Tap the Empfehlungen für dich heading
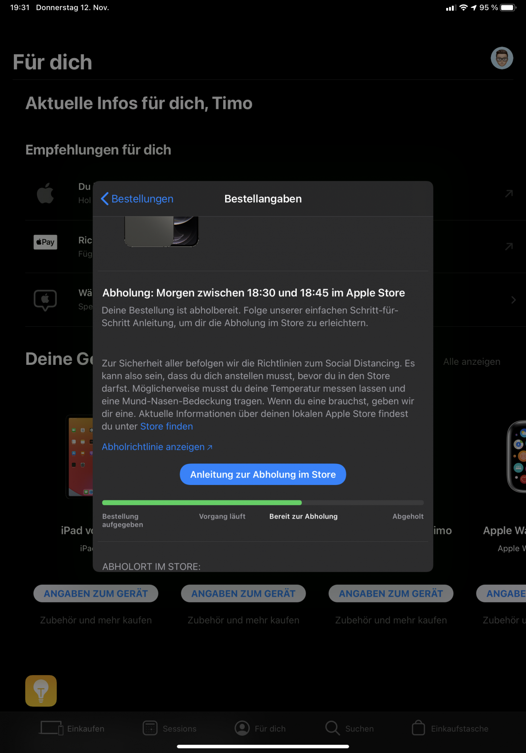 (x=98, y=150)
